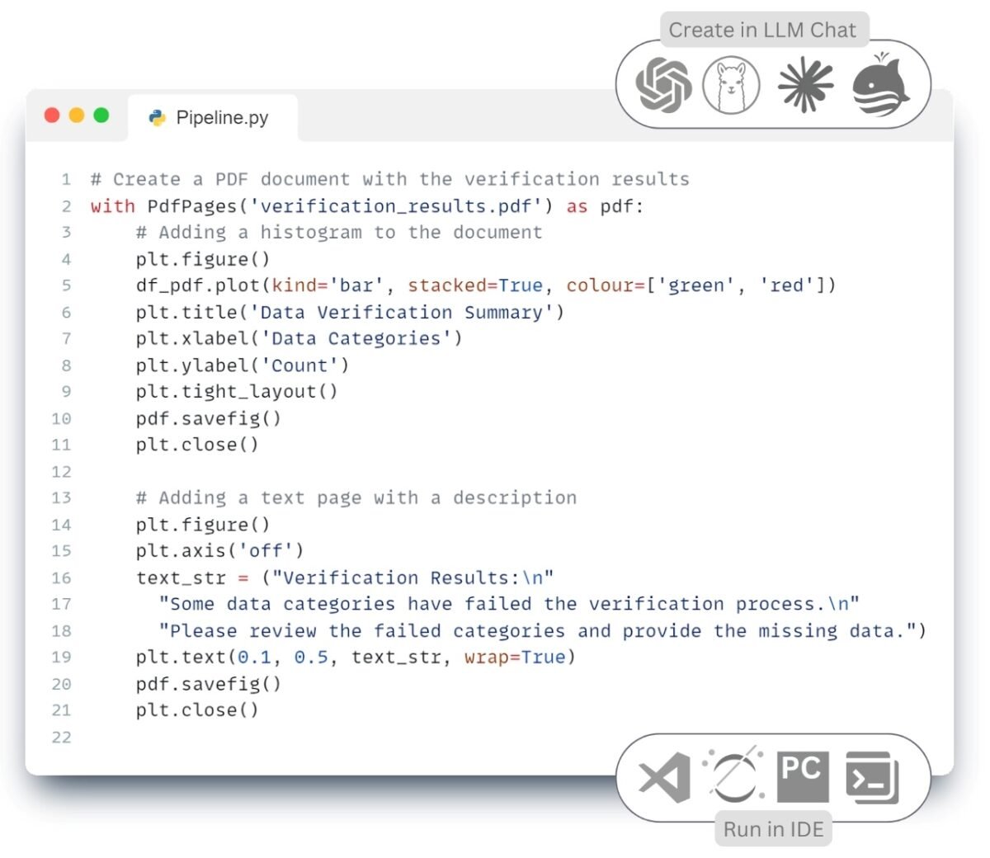Click "text_str" variable on line 16
The image size is (990, 858).
[x=181, y=578]
